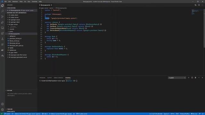This screenshot has height=115, width=205.
Task: Open the Test flask view
Action: click(x=2, y=39)
